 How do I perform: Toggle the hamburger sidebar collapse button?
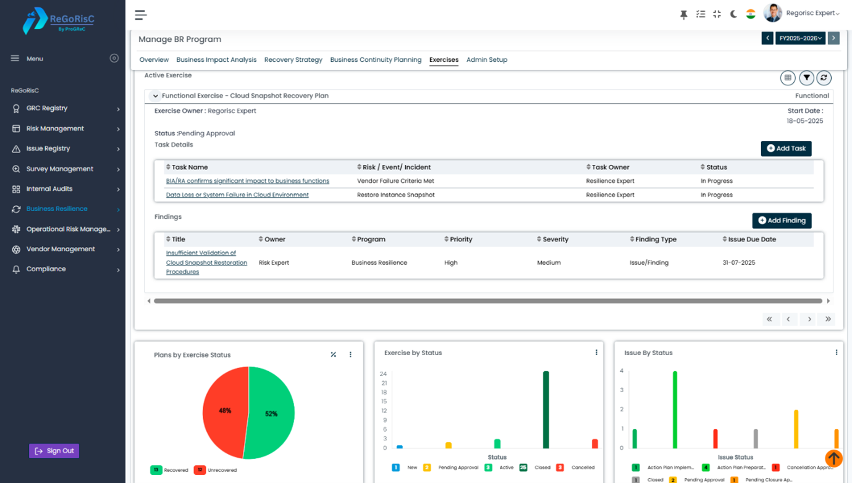point(141,15)
